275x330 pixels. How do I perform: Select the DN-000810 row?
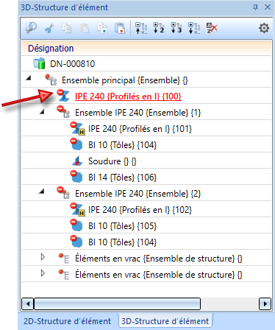tap(146, 63)
